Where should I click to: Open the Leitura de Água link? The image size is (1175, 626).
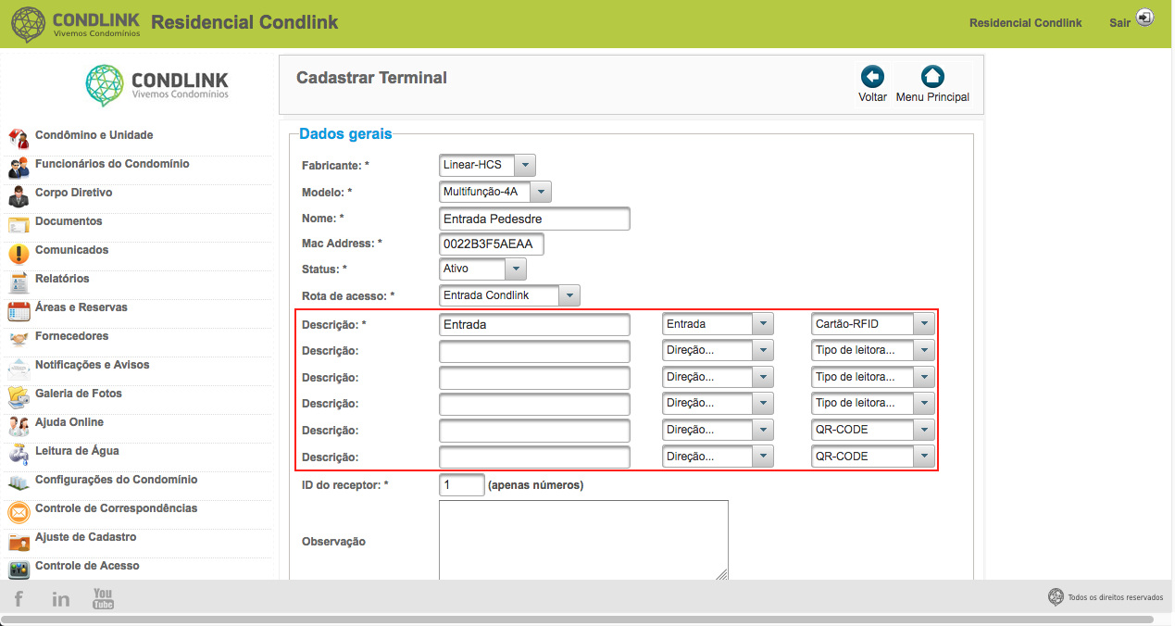(77, 451)
